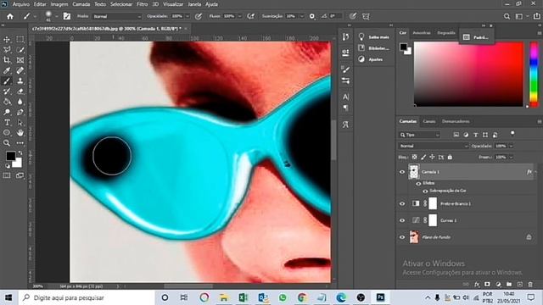Delete layer trash icon in Layers panel

point(530,285)
